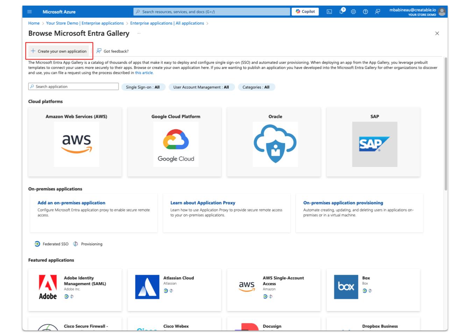Click the Atlassian Cloud logo icon
Screen dimensions: 470x336
[147, 287]
